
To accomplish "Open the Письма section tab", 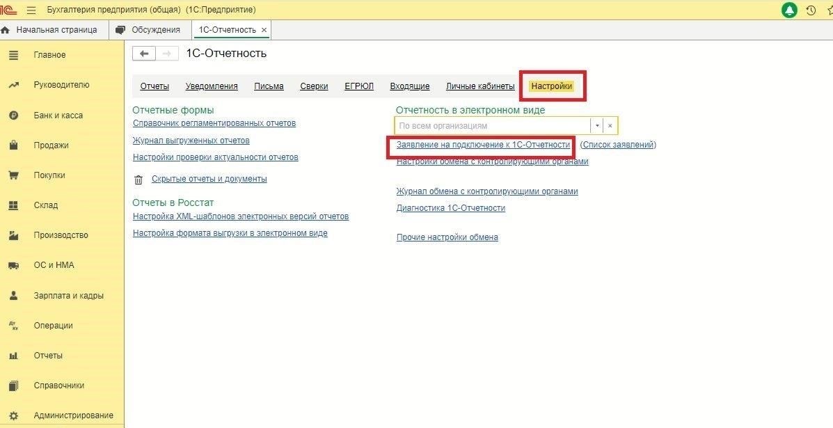I will (269, 86).
